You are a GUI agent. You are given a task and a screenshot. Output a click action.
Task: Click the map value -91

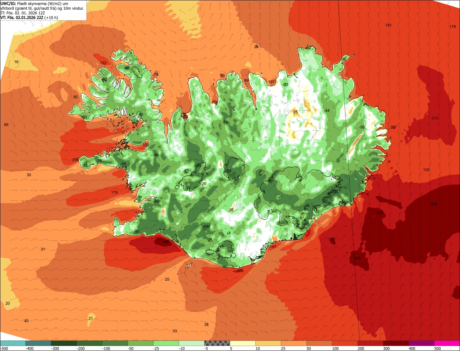point(137,231)
